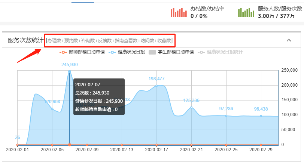Click the 97,286 data point on the chart
This screenshot has height=164, width=304.
pyautogui.click(x=226, y=116)
